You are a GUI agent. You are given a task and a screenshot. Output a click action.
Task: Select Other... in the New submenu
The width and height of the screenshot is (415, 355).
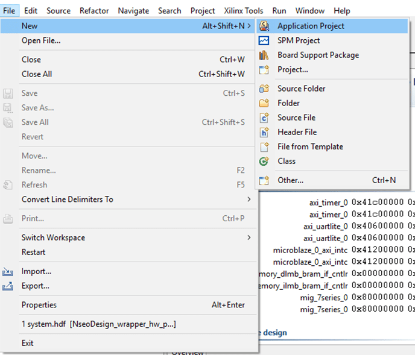pos(290,180)
